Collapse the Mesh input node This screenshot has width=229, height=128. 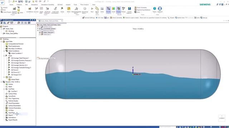[4, 77]
